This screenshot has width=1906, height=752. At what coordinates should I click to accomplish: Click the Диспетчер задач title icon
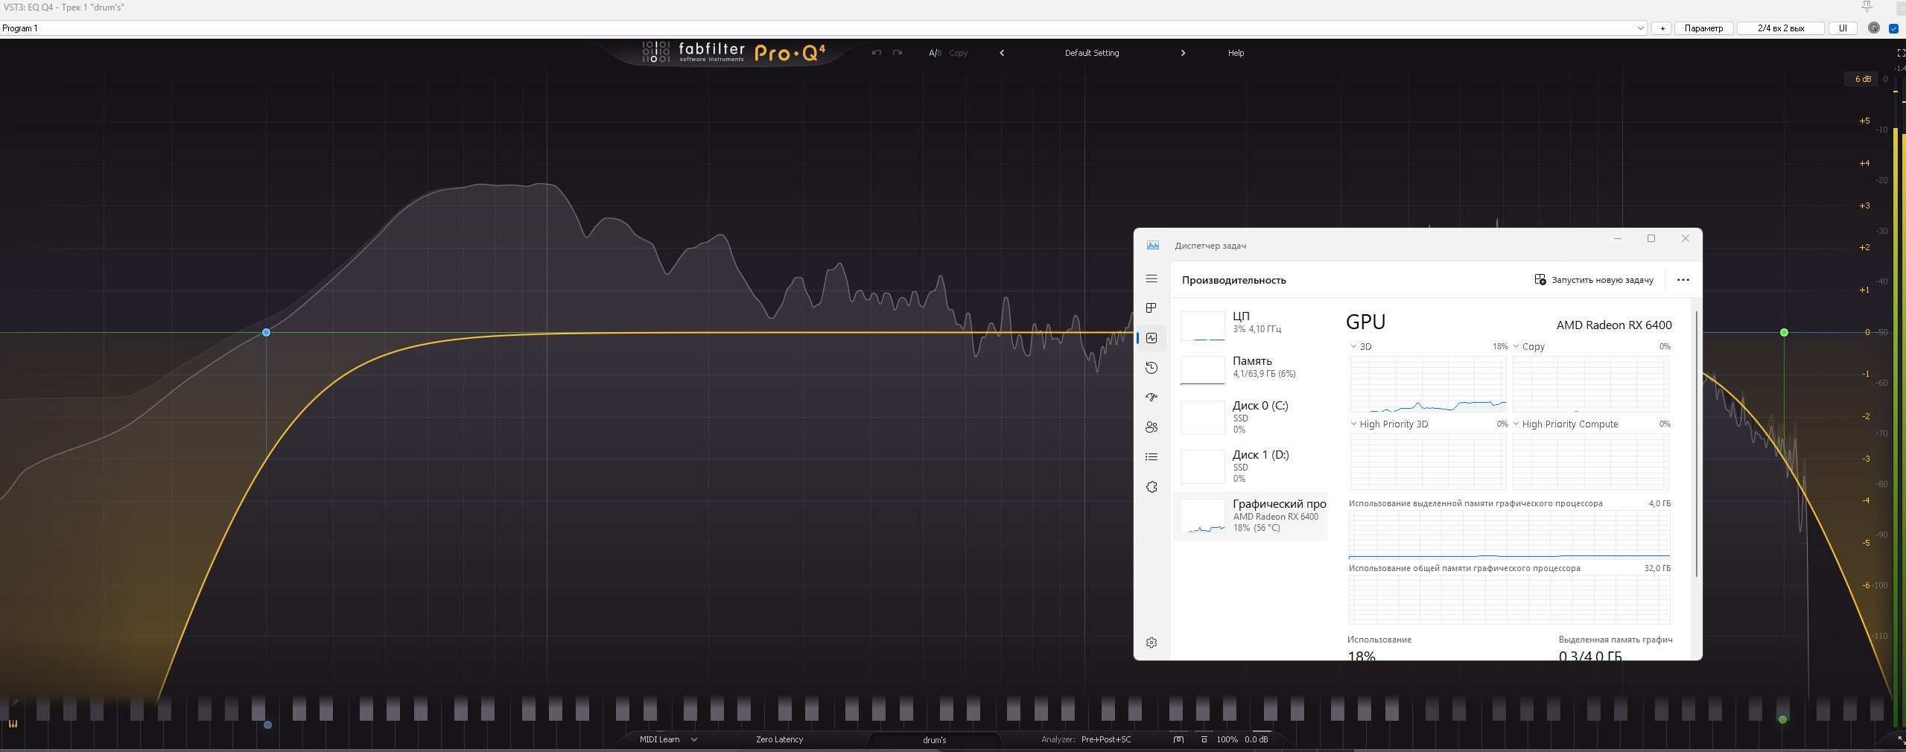click(1152, 245)
